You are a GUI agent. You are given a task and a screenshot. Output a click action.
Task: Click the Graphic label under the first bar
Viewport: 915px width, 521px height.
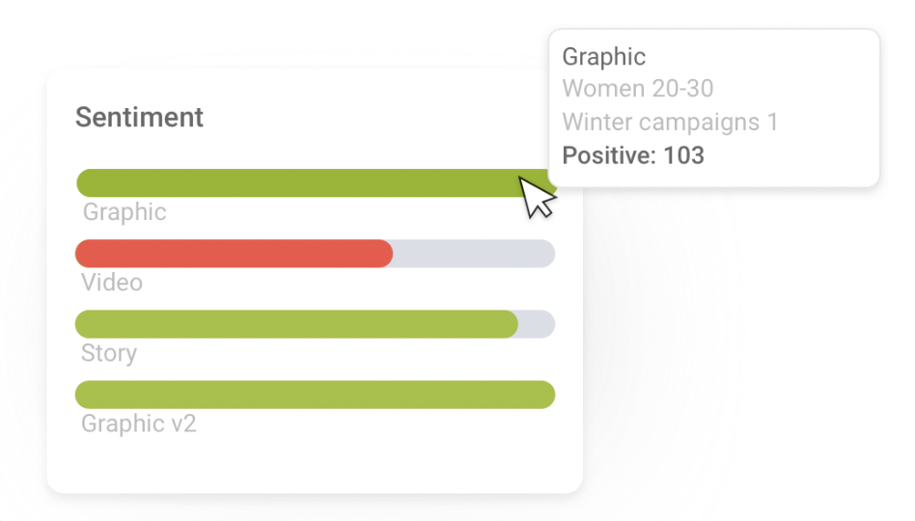[125, 212]
